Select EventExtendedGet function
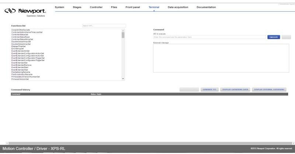295x154 pixels. click(20, 63)
